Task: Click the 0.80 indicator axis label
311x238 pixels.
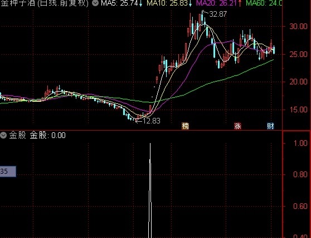Action: [x=300, y=174]
